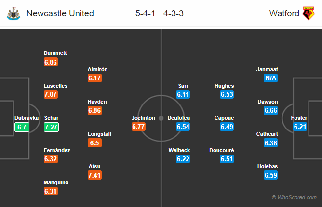Select Deulofeu's player name

[179, 118]
